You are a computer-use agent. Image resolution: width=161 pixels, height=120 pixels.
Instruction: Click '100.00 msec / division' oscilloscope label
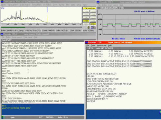pos(144,12)
